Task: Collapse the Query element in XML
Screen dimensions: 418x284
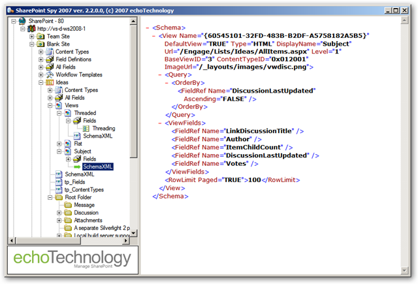Action: click(160, 75)
